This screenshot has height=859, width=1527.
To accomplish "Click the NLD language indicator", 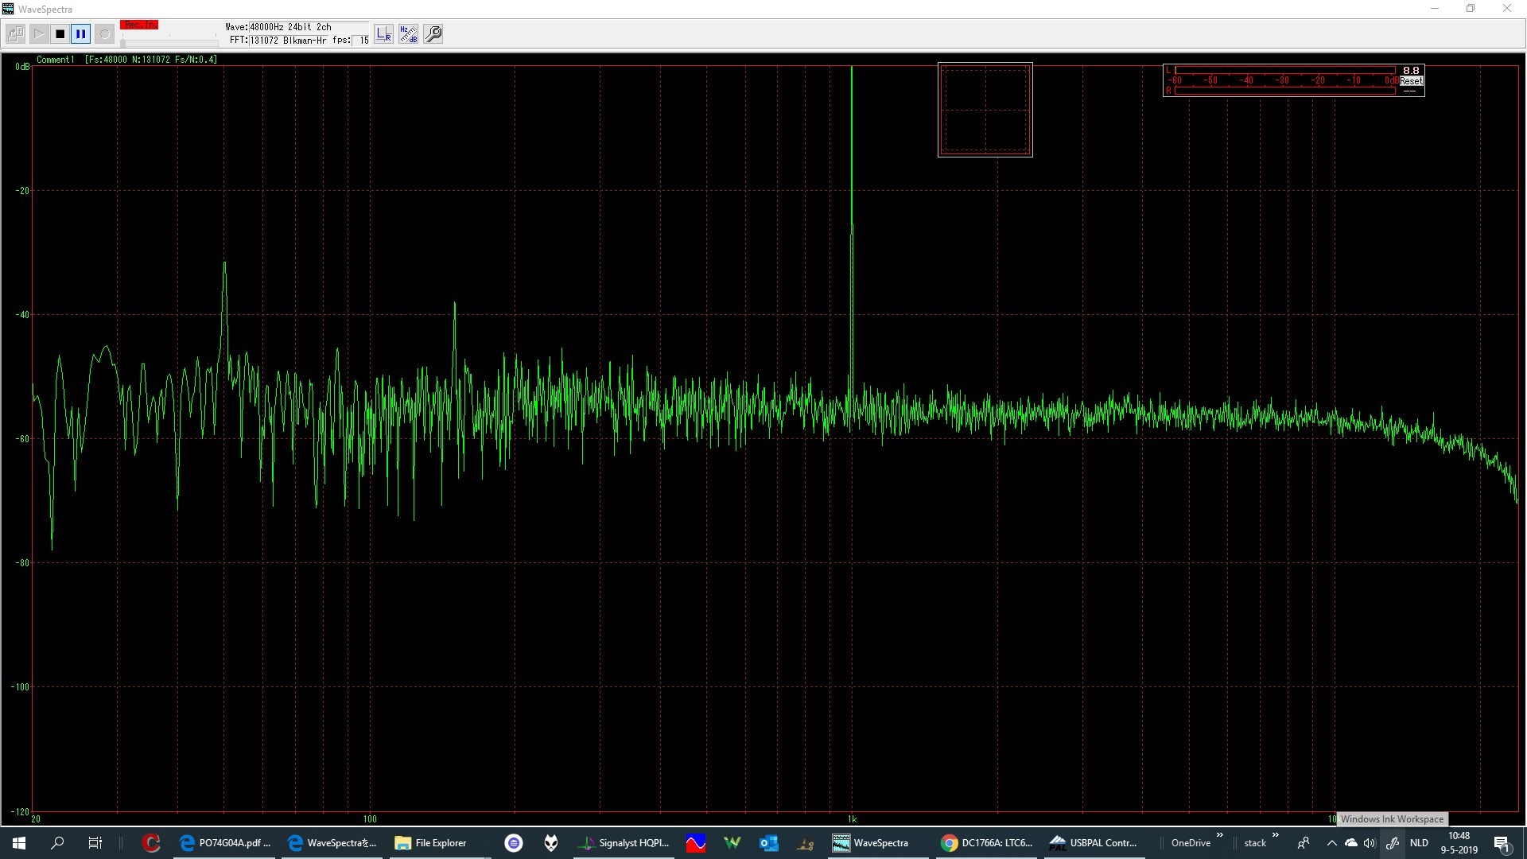I will tap(1419, 843).
